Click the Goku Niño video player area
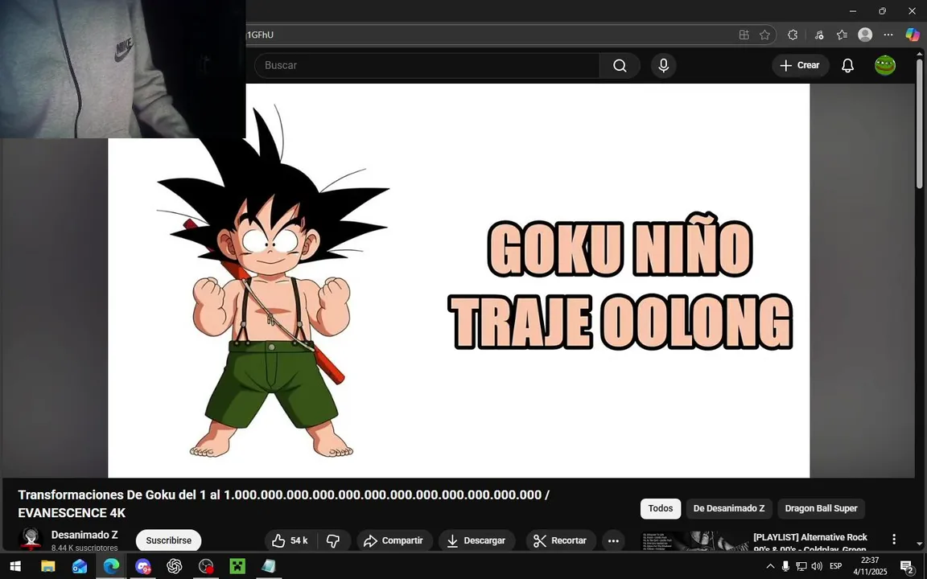 (x=459, y=281)
